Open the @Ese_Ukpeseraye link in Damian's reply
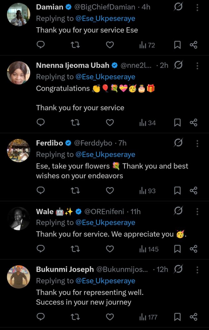Image resolution: width=209 pixels, height=330 pixels. pos(105,19)
